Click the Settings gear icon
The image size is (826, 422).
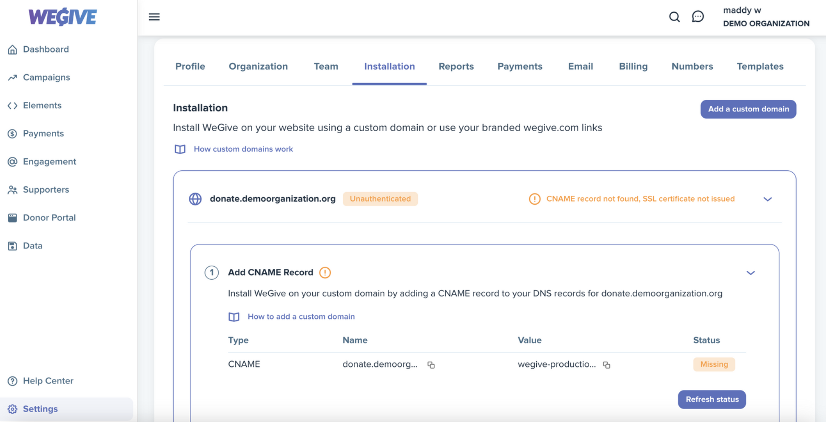coord(12,409)
